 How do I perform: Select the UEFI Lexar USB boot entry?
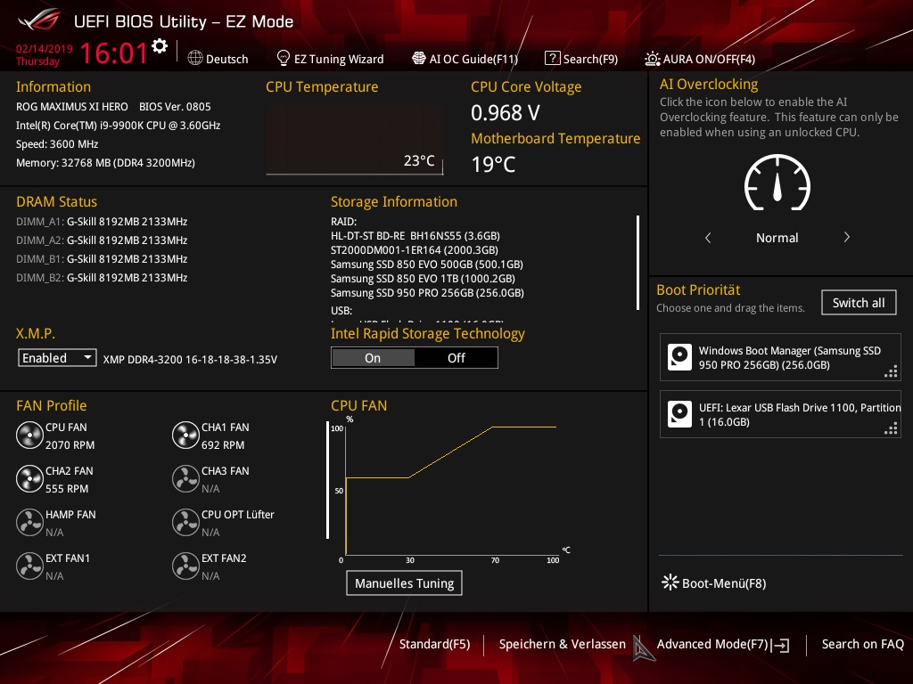[780, 414]
